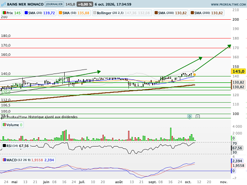Click the 140,0 support level label
The height and width of the screenshot is (185, 247).
coord(6,74)
